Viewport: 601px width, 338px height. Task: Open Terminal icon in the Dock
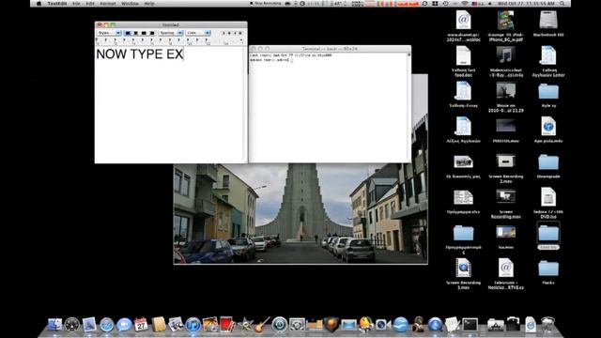470,325
